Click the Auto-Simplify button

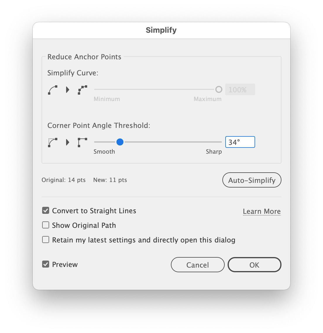click(x=252, y=180)
